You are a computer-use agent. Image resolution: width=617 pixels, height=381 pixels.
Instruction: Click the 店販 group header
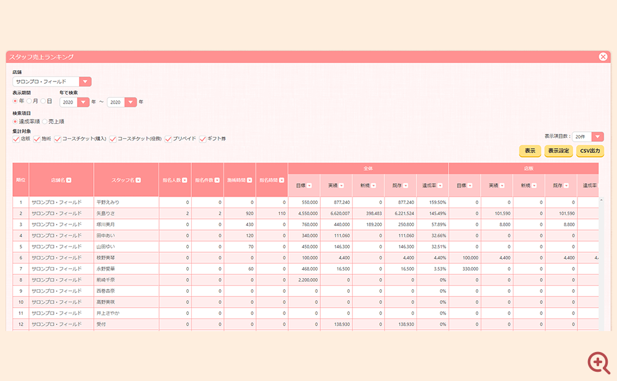524,168
